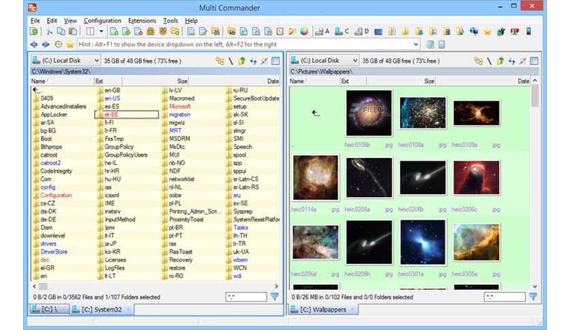The height and width of the screenshot is (330, 570).
Task: Open the Configuration menu
Action: 102,20
